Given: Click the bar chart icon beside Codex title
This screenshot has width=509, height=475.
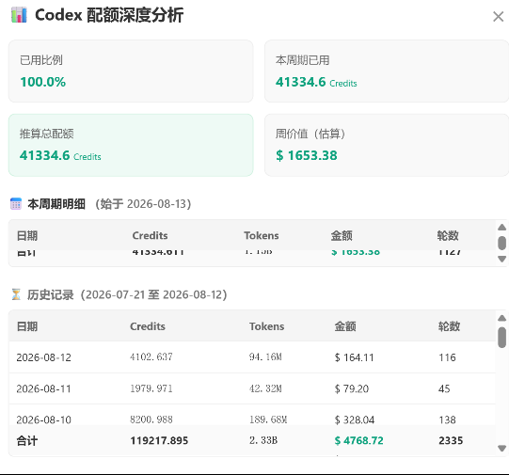Looking at the screenshot, I should (19, 15).
